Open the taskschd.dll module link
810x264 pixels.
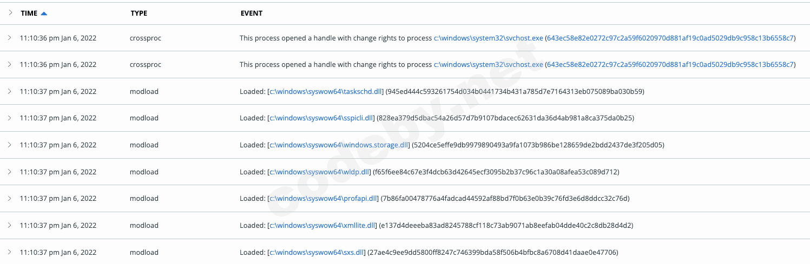click(325, 91)
